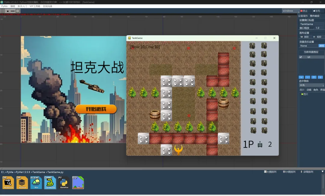The width and height of the screenshot is (325, 196).
Task: Edit the TankGame window title field
Action: click(x=311, y=24)
